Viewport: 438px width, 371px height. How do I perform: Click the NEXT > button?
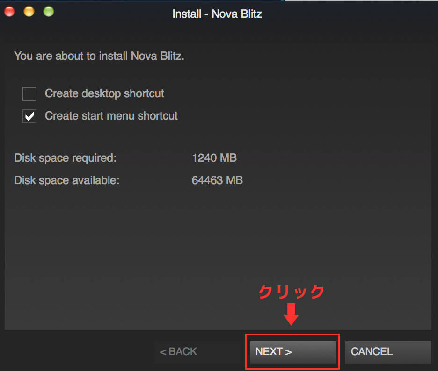pos(293,352)
